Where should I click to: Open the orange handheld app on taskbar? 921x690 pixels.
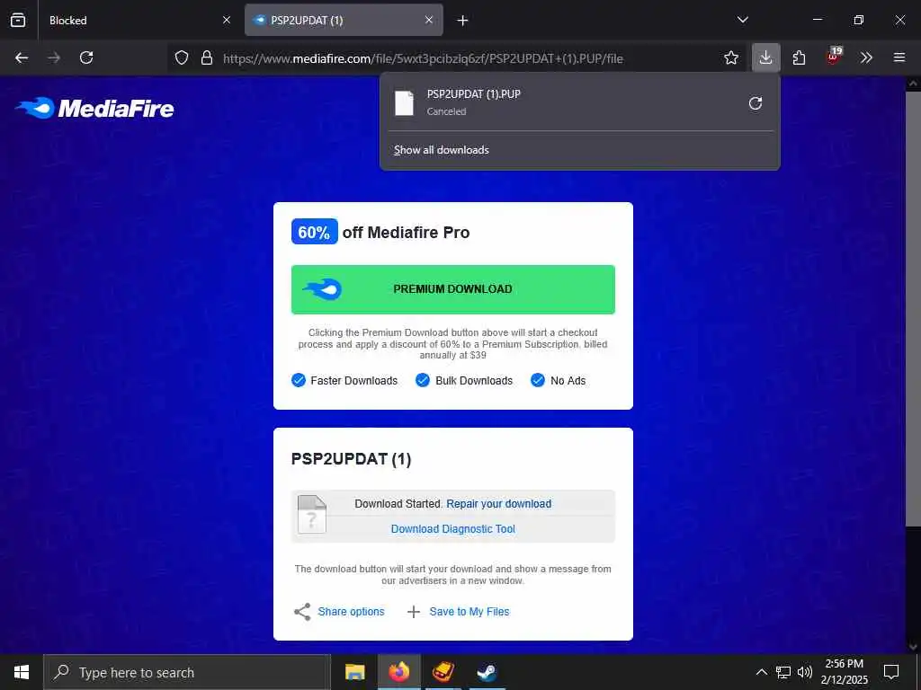pos(443,672)
